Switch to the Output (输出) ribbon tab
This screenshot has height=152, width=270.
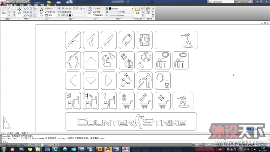48,5
